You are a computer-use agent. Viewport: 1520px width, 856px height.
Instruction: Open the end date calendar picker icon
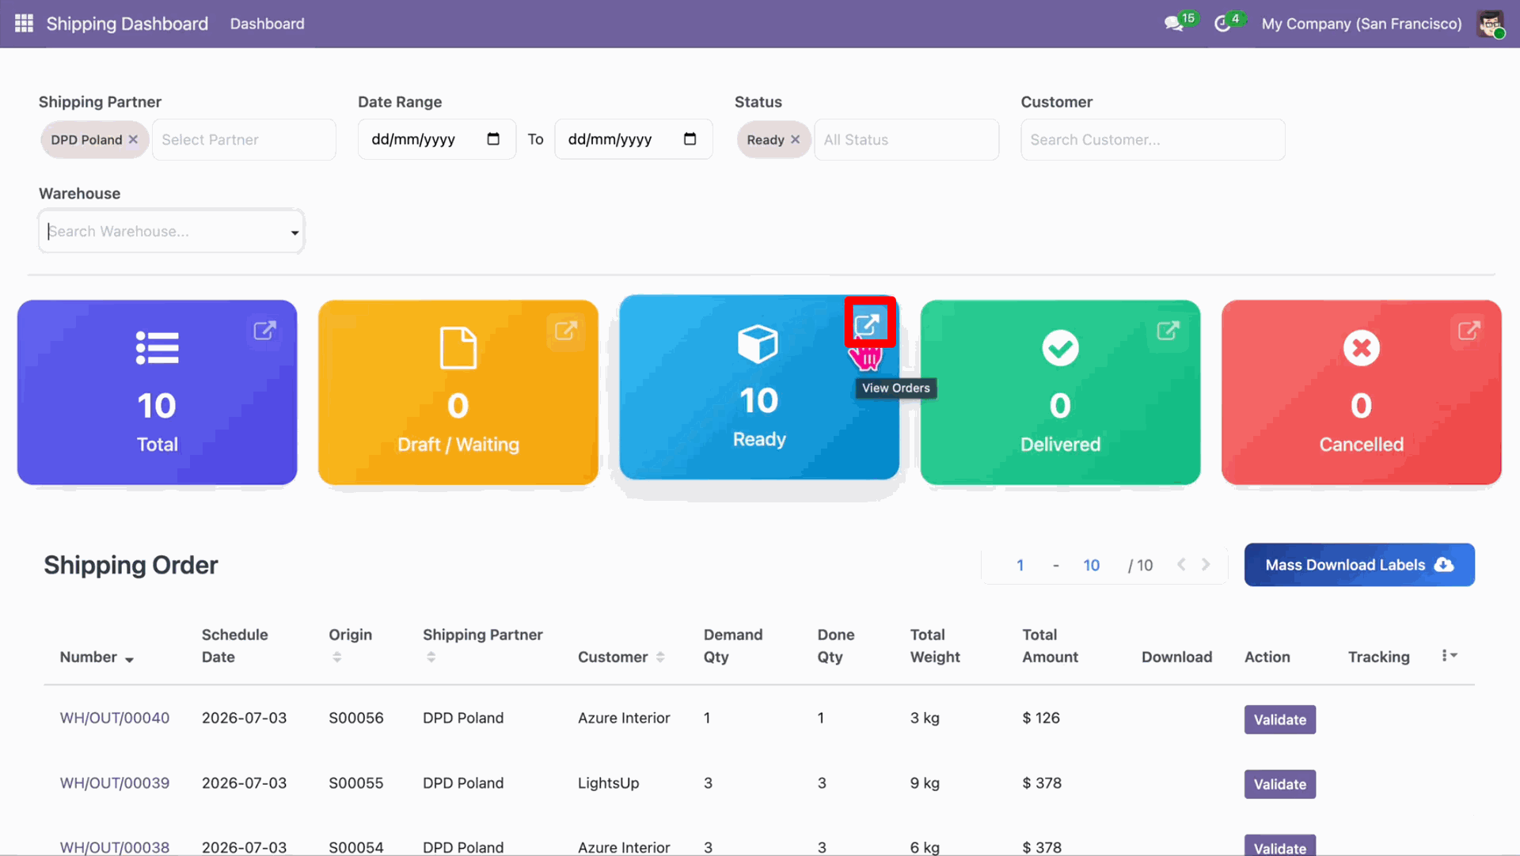click(x=690, y=139)
